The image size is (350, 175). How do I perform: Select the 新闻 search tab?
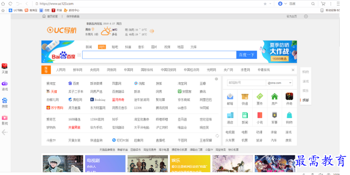[x=88, y=47]
